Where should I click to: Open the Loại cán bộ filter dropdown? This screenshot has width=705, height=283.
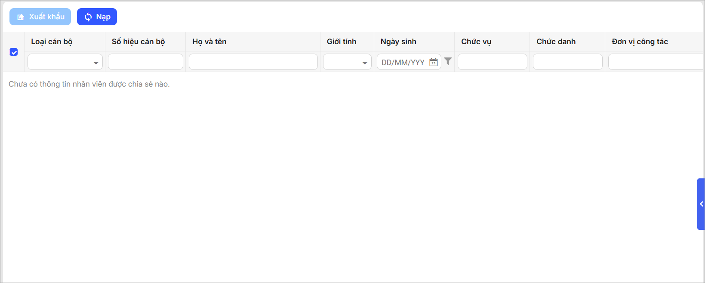click(x=65, y=62)
